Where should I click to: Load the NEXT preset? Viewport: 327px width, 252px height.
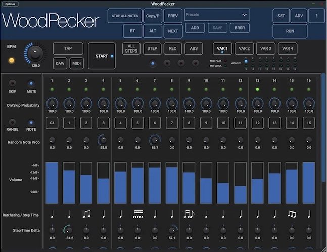coord(173,31)
